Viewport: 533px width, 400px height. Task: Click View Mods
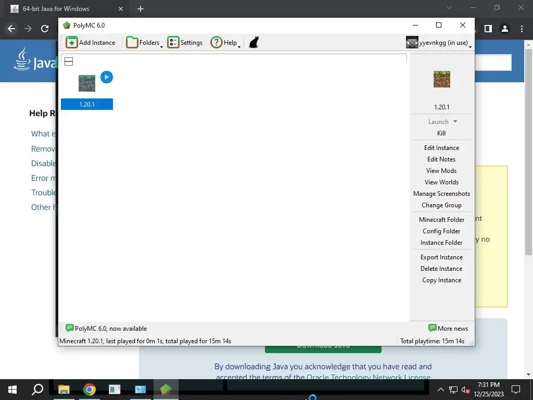pyautogui.click(x=441, y=171)
